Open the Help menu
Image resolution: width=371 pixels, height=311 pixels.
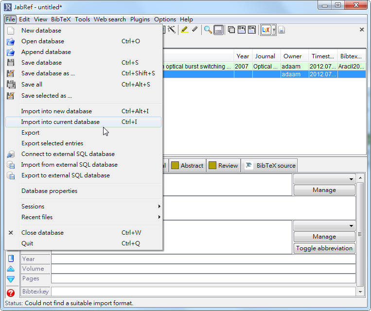tap(186, 19)
